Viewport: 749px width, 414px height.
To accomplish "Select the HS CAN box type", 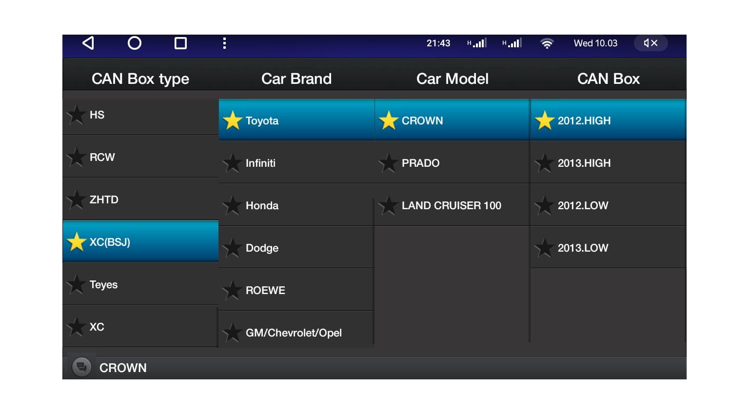I will [x=140, y=115].
